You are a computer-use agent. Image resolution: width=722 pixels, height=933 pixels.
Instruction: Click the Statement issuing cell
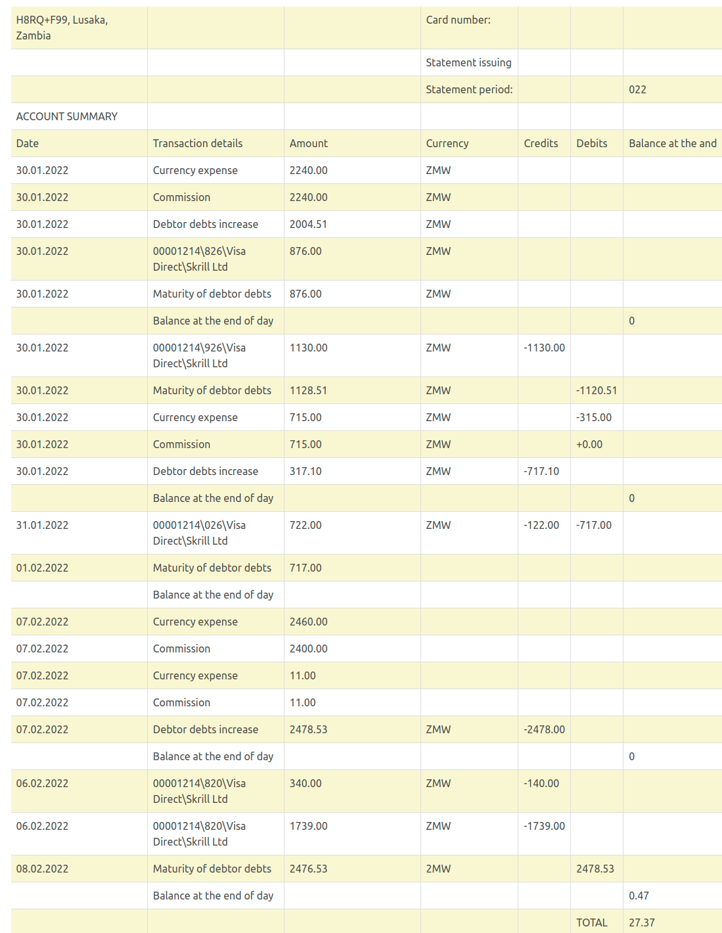[468, 62]
